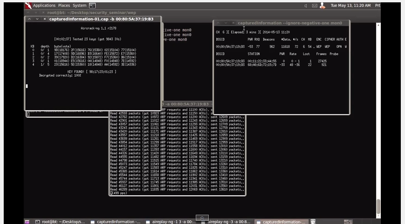Screen dimensions: 405x224
Task: Click the scrollbar down arrow of root@bt terminal
Action: pos(378,216)
